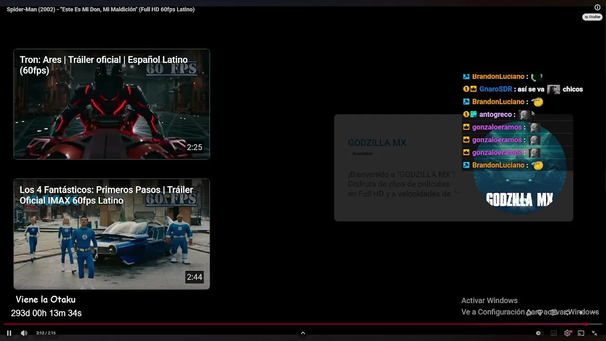Open the Los 4 Fantásticos trailer thumbnail
Image resolution: width=606 pixels, height=341 pixels.
click(112, 234)
